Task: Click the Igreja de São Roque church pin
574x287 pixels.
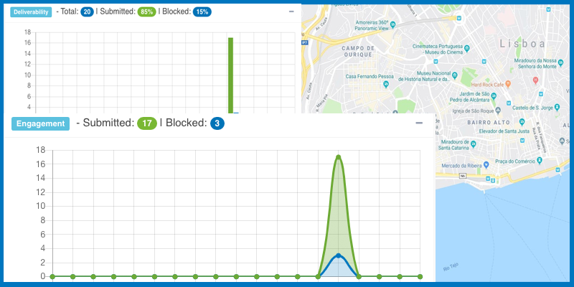Action: point(498,110)
